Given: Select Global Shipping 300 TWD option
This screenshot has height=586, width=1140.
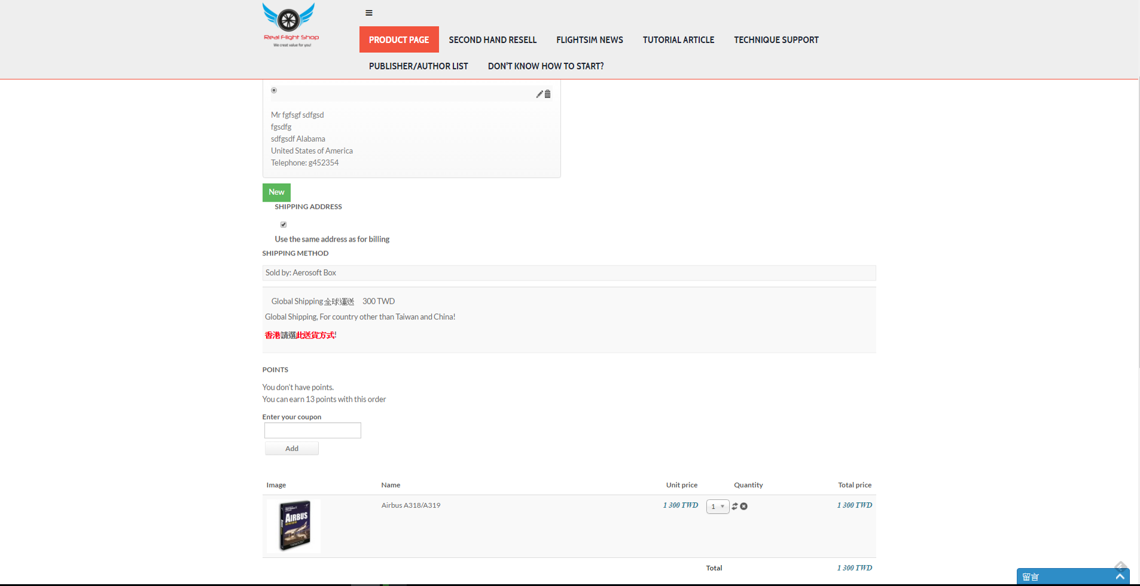Looking at the screenshot, I should tap(333, 301).
